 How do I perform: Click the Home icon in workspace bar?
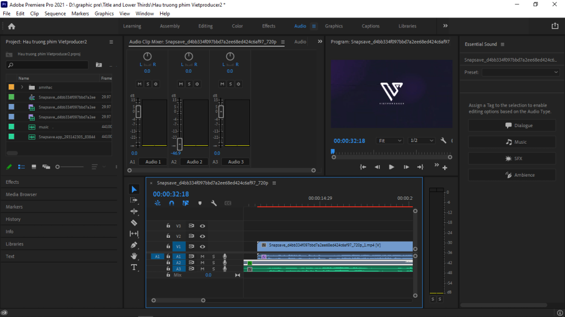12,26
